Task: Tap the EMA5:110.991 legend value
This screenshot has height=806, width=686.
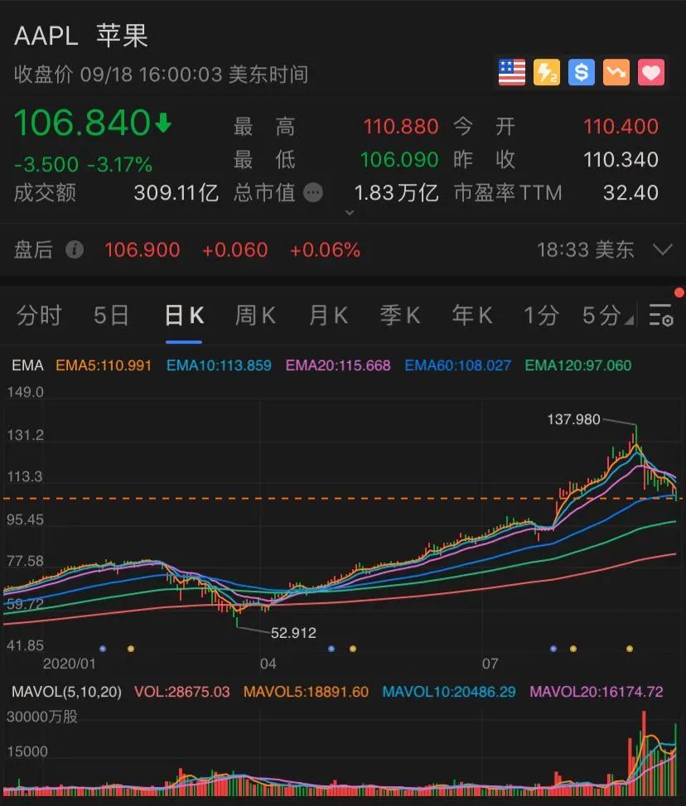Action: 104,365
